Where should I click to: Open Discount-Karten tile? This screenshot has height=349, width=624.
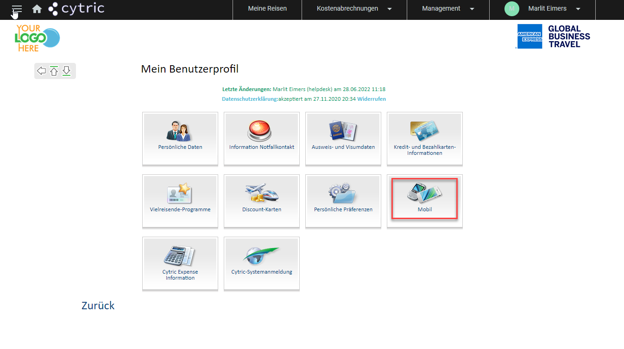pyautogui.click(x=262, y=201)
